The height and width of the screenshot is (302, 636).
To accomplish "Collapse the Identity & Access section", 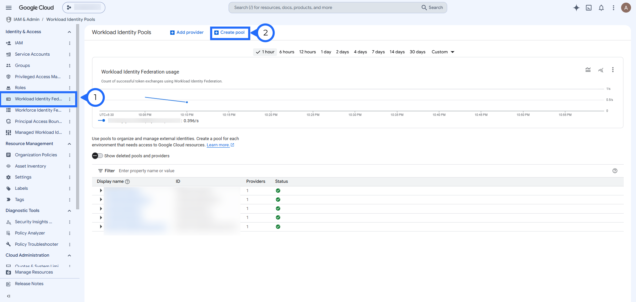I will [69, 32].
